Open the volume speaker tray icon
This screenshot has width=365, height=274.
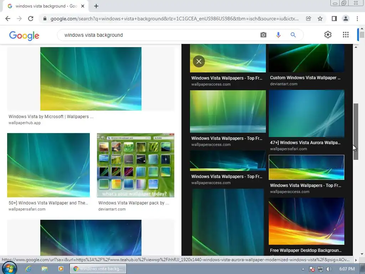(x=329, y=269)
